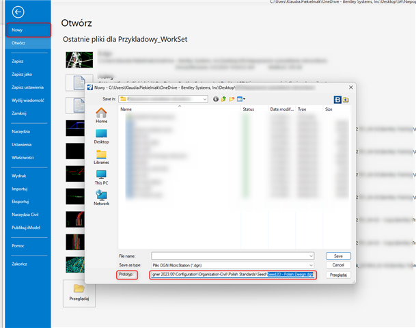Click Zamknij in the sidebar
The image size is (416, 328).
pyautogui.click(x=19, y=113)
